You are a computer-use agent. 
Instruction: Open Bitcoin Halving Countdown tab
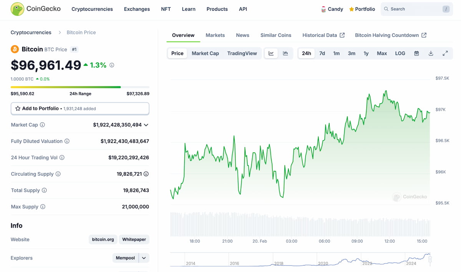[x=391, y=35]
